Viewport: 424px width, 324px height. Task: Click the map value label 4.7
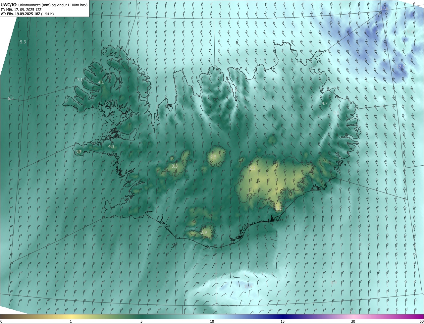point(325,104)
